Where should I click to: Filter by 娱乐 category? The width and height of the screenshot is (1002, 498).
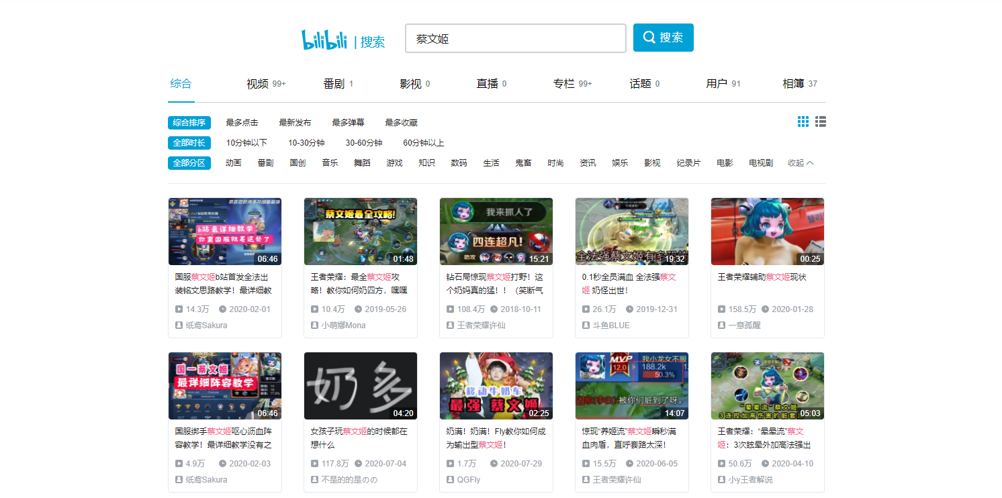click(x=620, y=163)
